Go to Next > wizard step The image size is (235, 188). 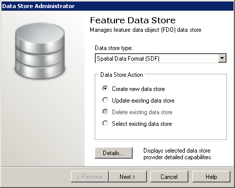[x=128, y=177]
